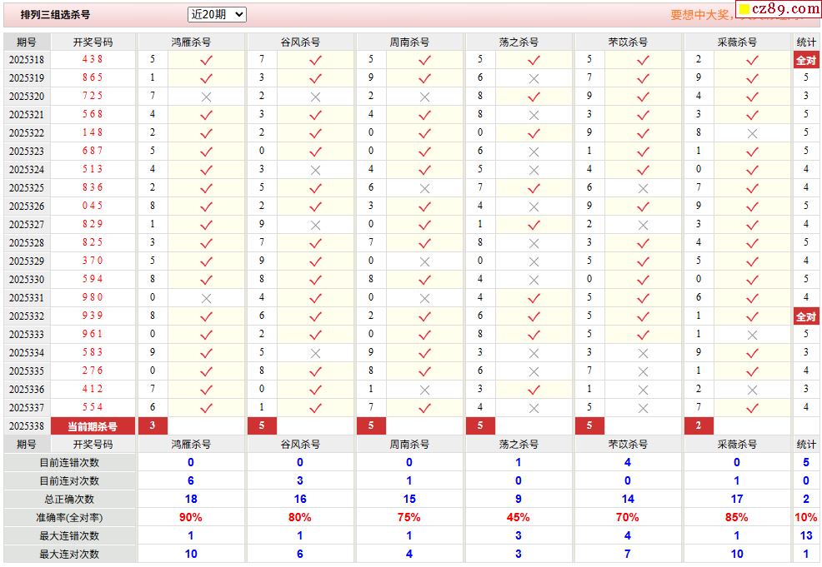Click red check for 鸿雁杀号 in row 2025318
The width and height of the screenshot is (822, 567).
[x=206, y=60]
